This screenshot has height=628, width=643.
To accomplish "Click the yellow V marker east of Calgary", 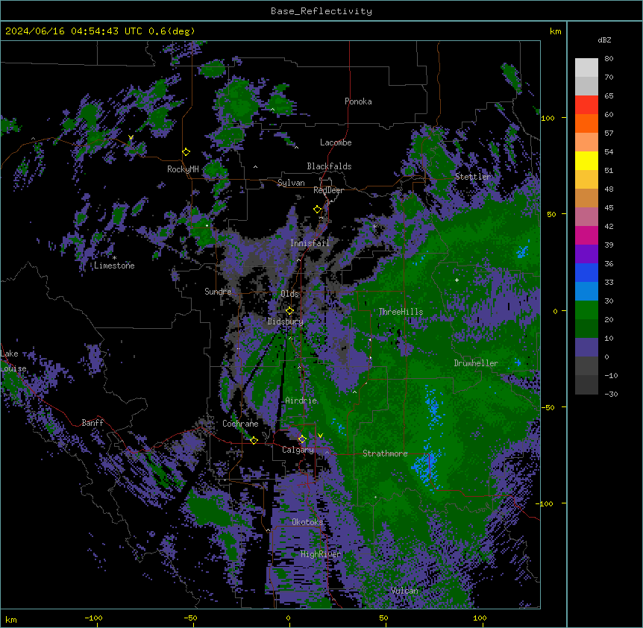I will 320,436.
